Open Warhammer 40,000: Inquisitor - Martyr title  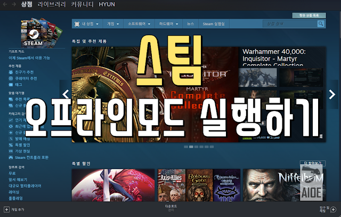click(x=274, y=58)
